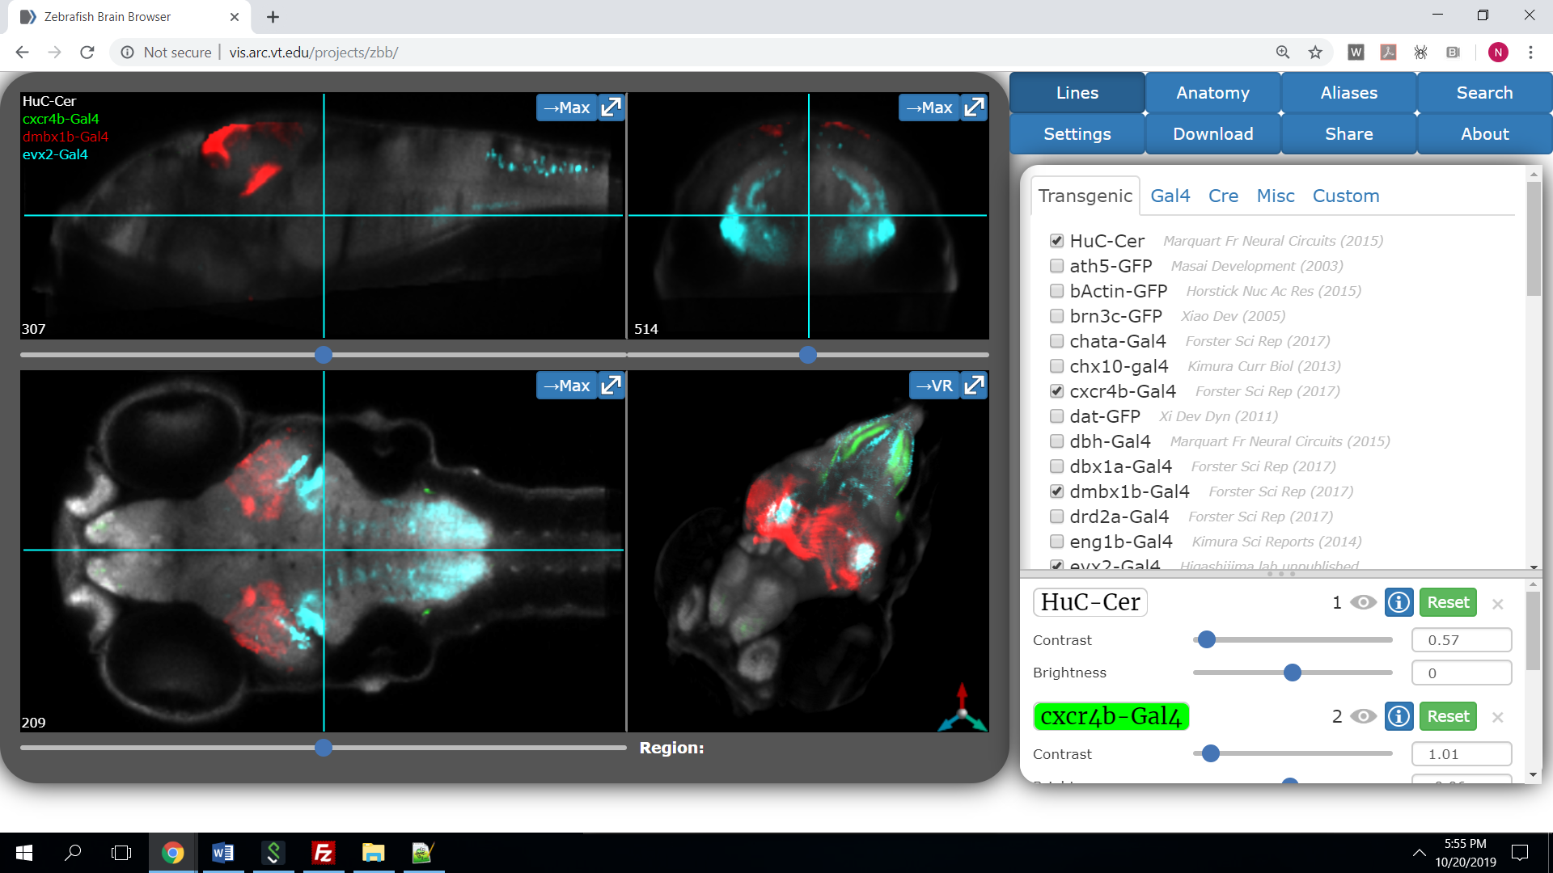Open the Anatomy panel
This screenshot has height=873, width=1553.
(x=1212, y=93)
